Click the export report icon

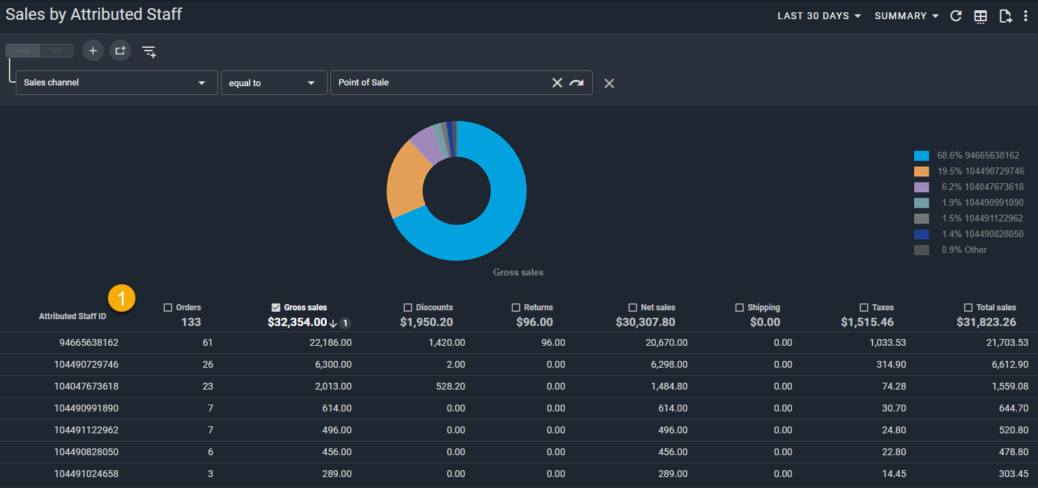pos(1004,16)
